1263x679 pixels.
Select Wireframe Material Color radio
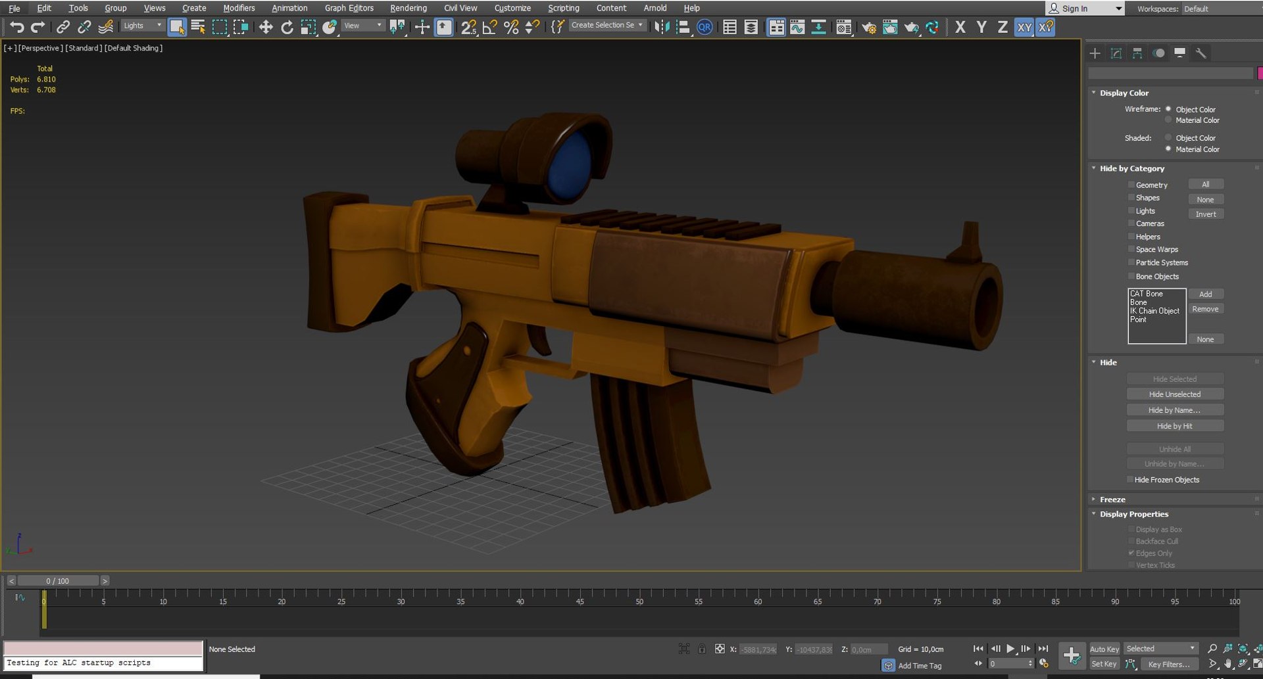[1168, 120]
